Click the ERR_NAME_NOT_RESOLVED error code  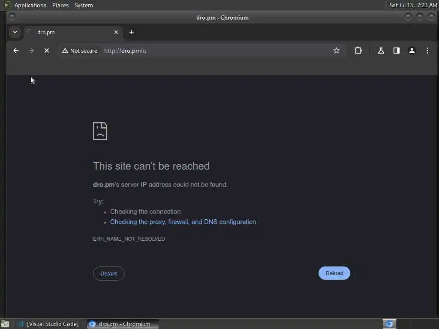tap(129, 239)
